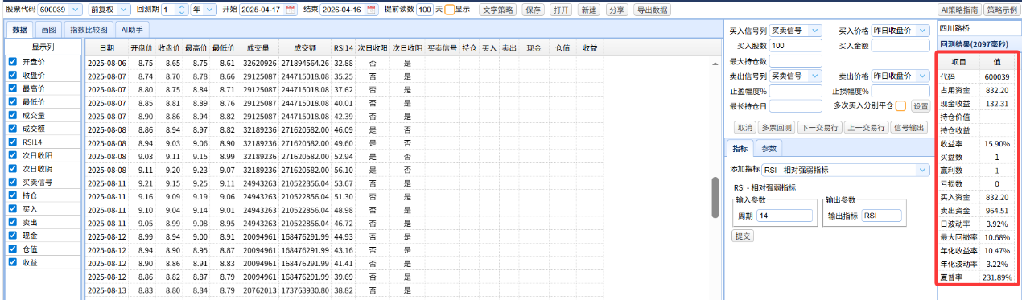1022x300 pixels.
Task: Toggle the 仓值 column checkbox
Action: 12,249
